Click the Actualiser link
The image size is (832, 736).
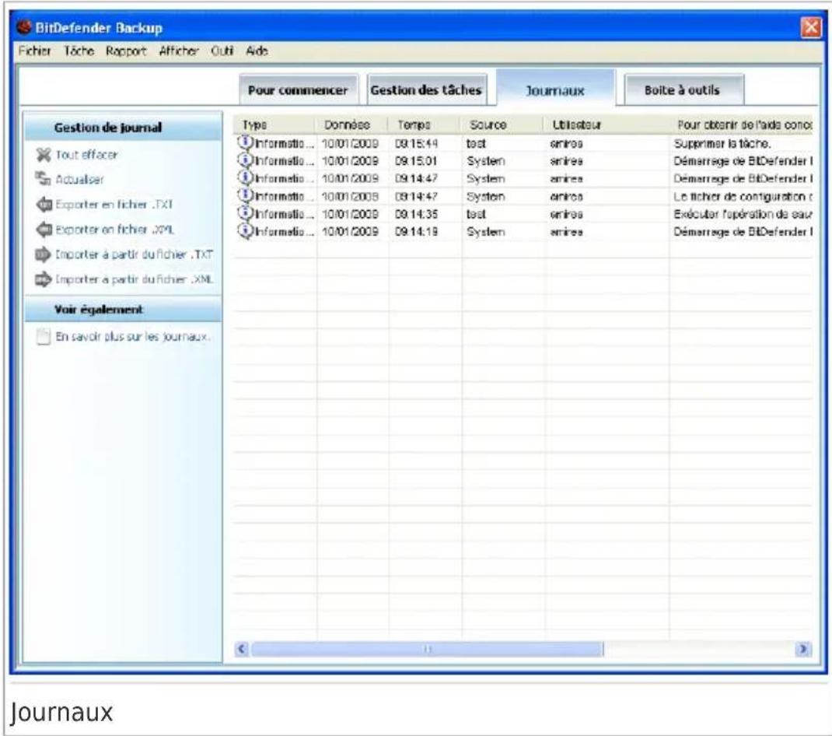coord(79,180)
